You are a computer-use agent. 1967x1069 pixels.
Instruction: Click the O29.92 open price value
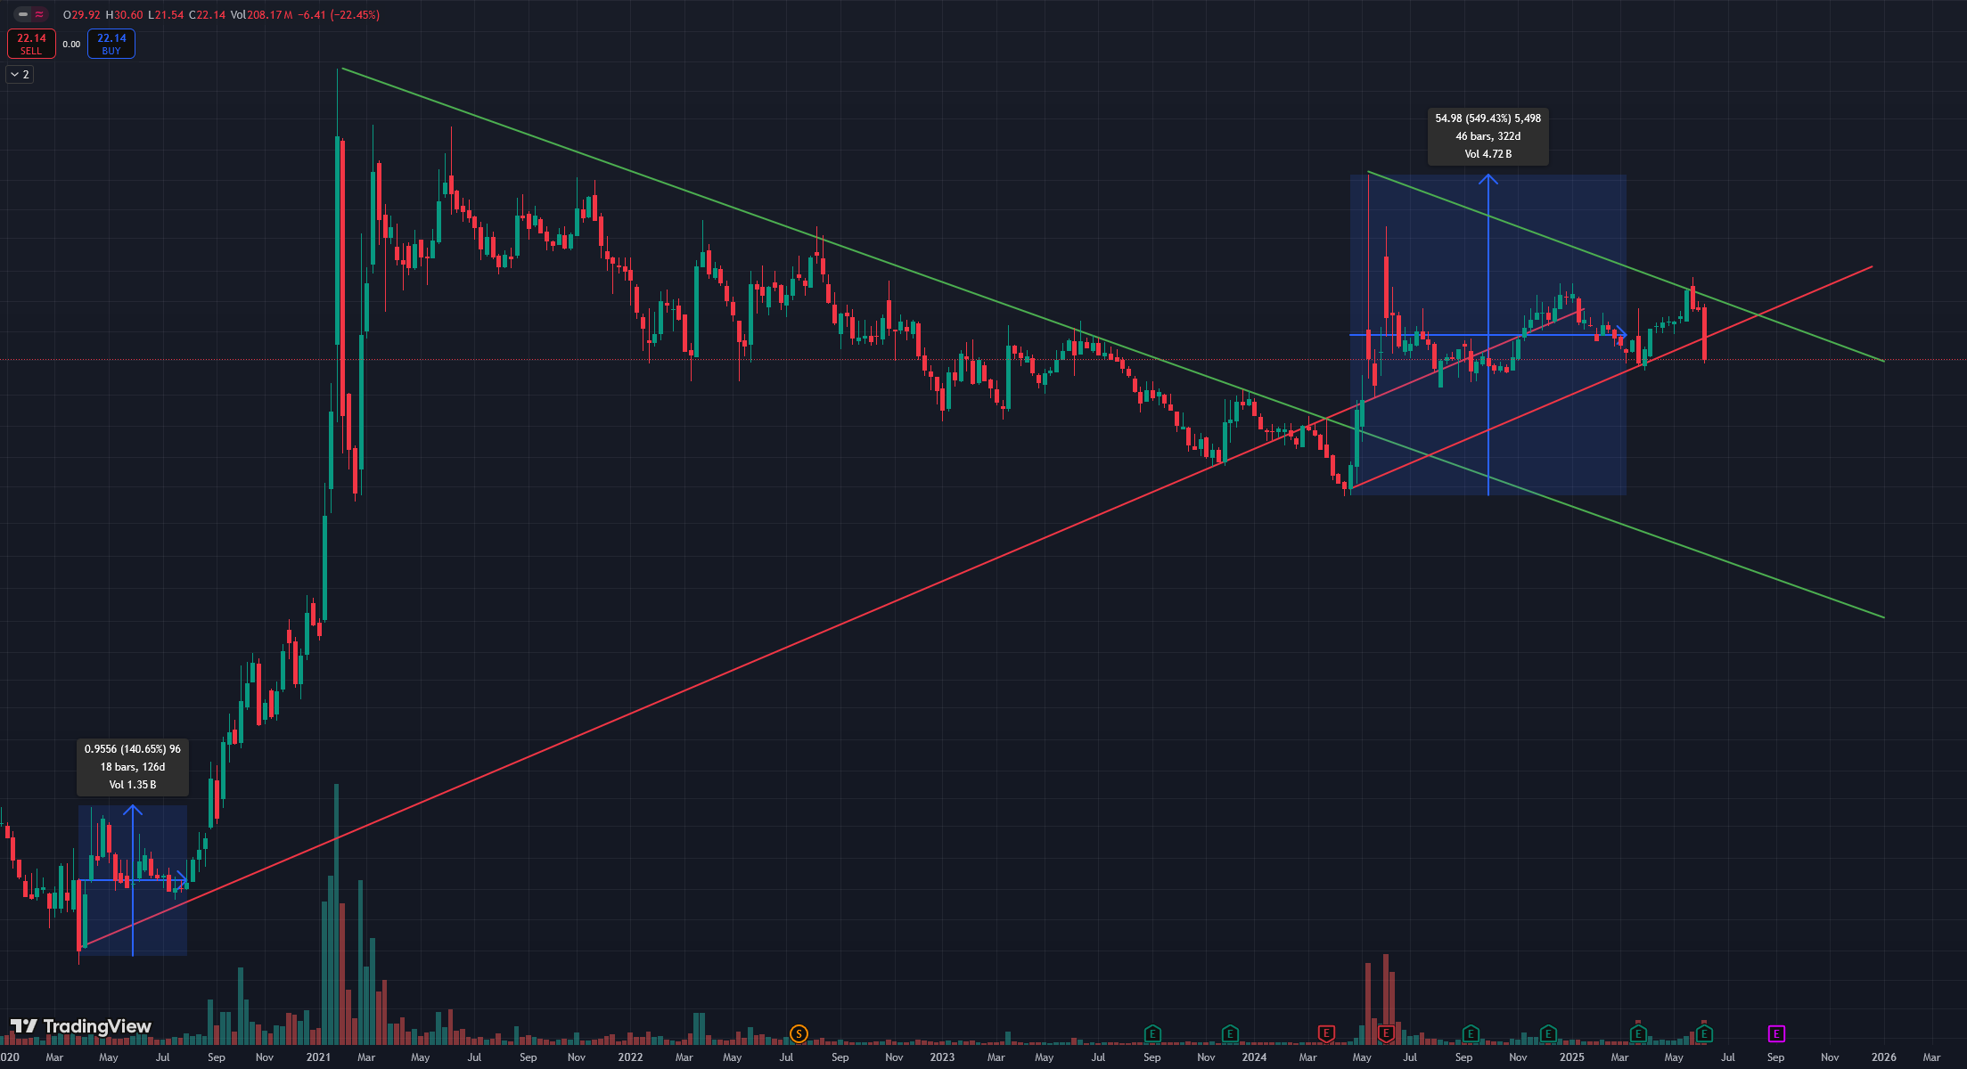pyautogui.click(x=81, y=15)
